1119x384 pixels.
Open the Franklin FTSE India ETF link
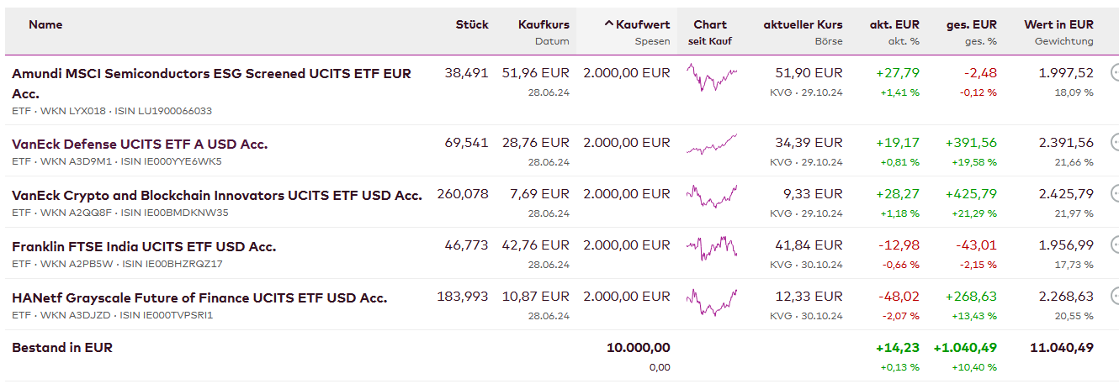point(144,246)
